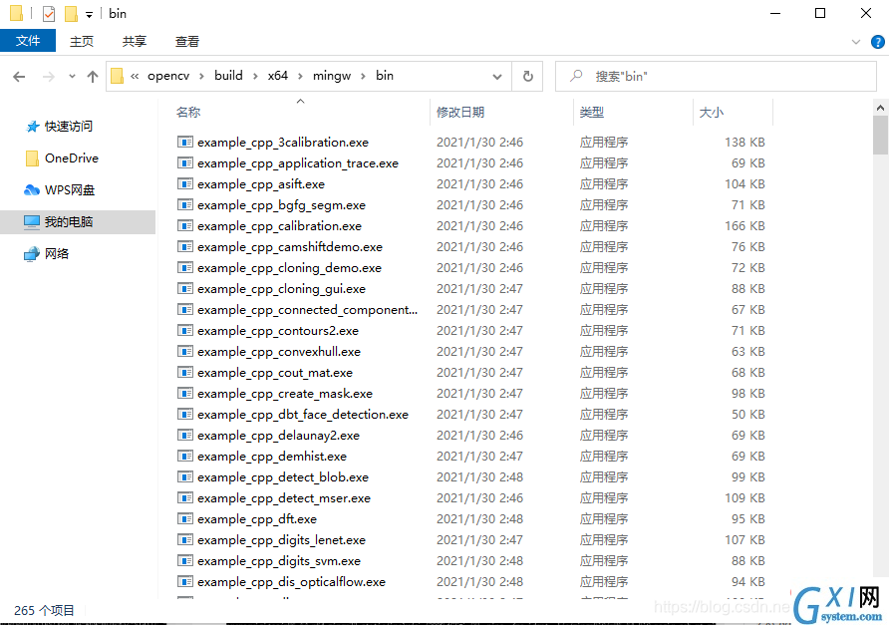Image resolution: width=889 pixels, height=625 pixels.
Task: Select 快速访问 in the navigation pane
Action: point(68,127)
